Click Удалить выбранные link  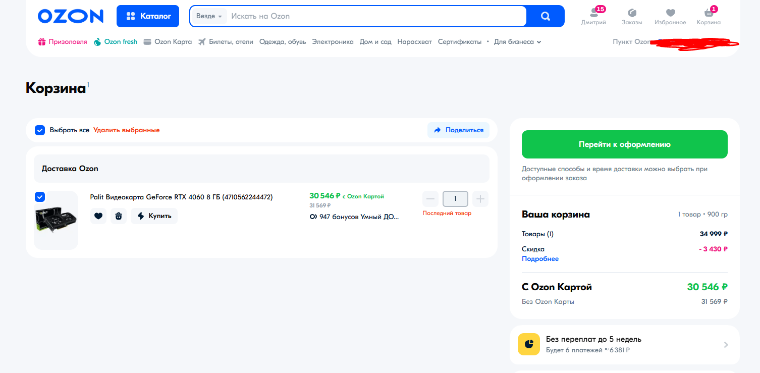point(126,130)
